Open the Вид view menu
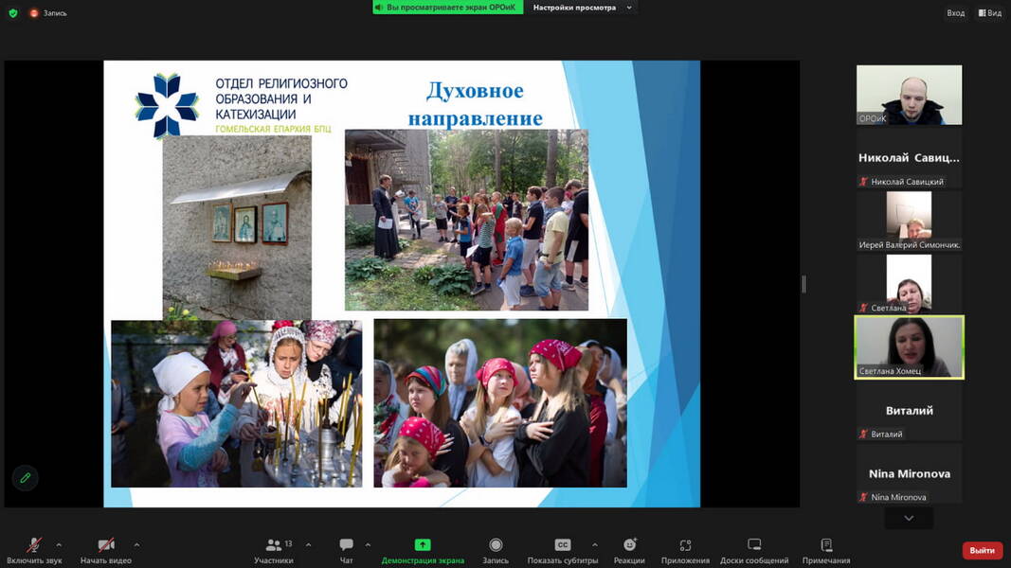 click(989, 13)
